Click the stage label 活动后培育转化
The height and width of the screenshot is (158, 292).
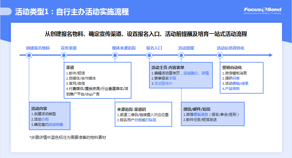231,48
